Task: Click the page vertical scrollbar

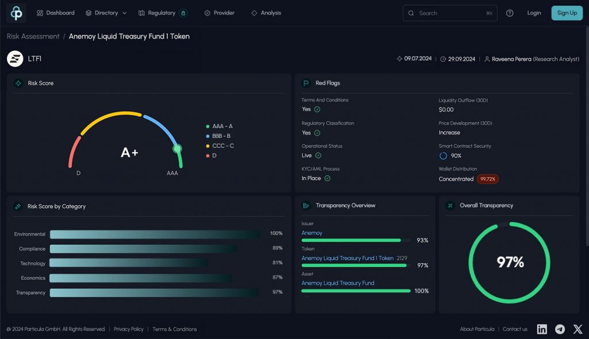Action: point(587,137)
